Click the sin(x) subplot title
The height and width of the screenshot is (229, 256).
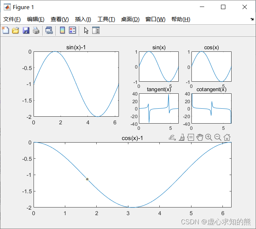pos(159,47)
